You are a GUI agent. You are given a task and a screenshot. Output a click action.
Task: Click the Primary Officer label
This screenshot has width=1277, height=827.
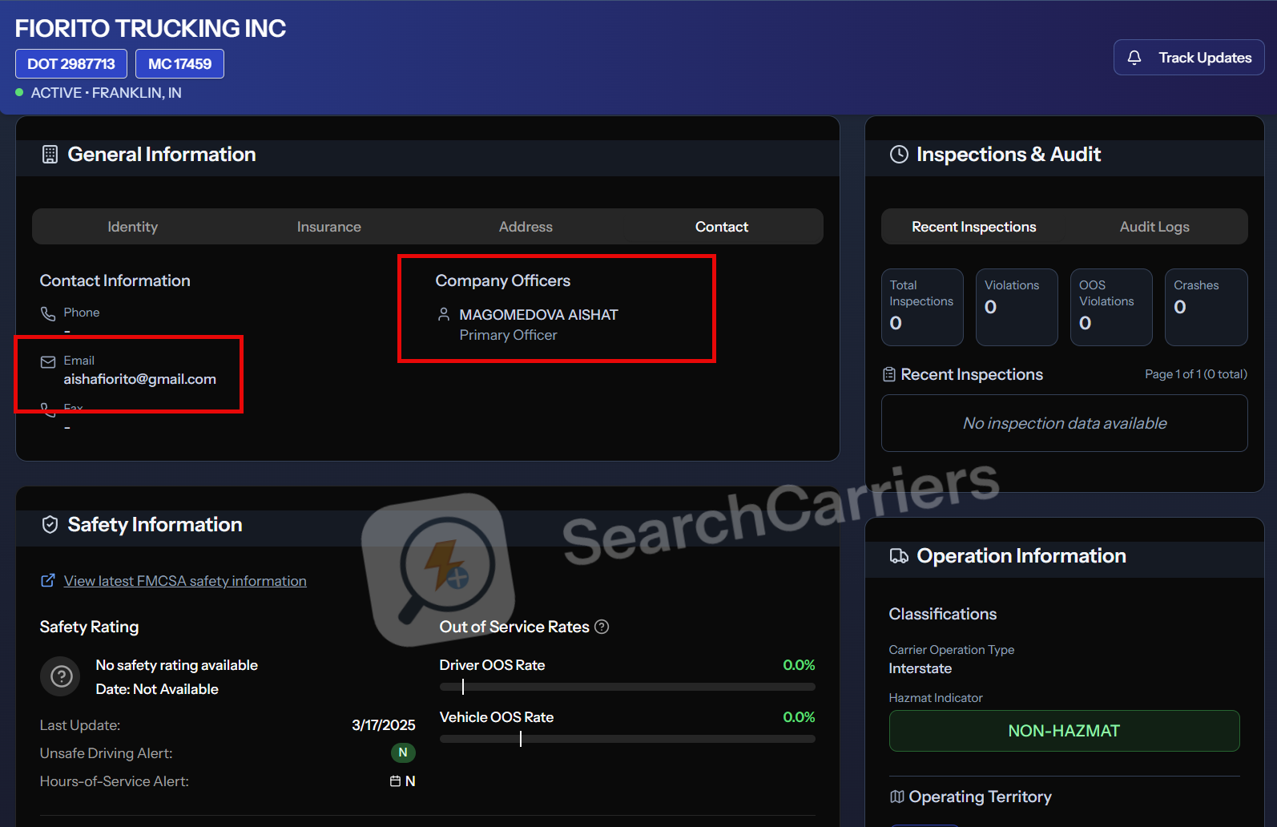(x=508, y=335)
